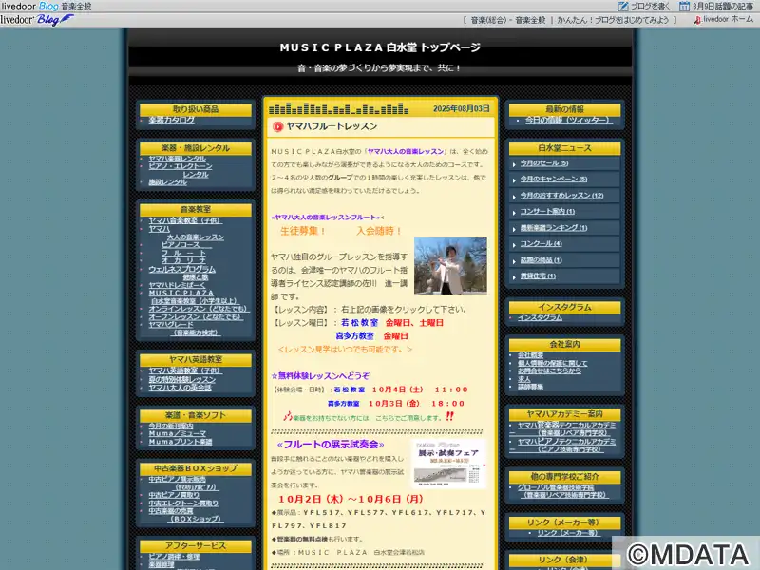Viewport: 760px width, 570px height.
Task: Open ウェルネスプログラム 健康と歌 link
Action: 181,273
